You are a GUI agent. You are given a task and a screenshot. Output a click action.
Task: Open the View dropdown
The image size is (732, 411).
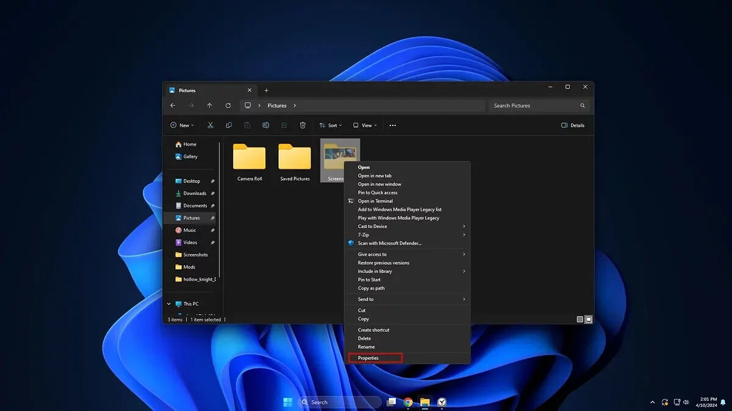365,125
